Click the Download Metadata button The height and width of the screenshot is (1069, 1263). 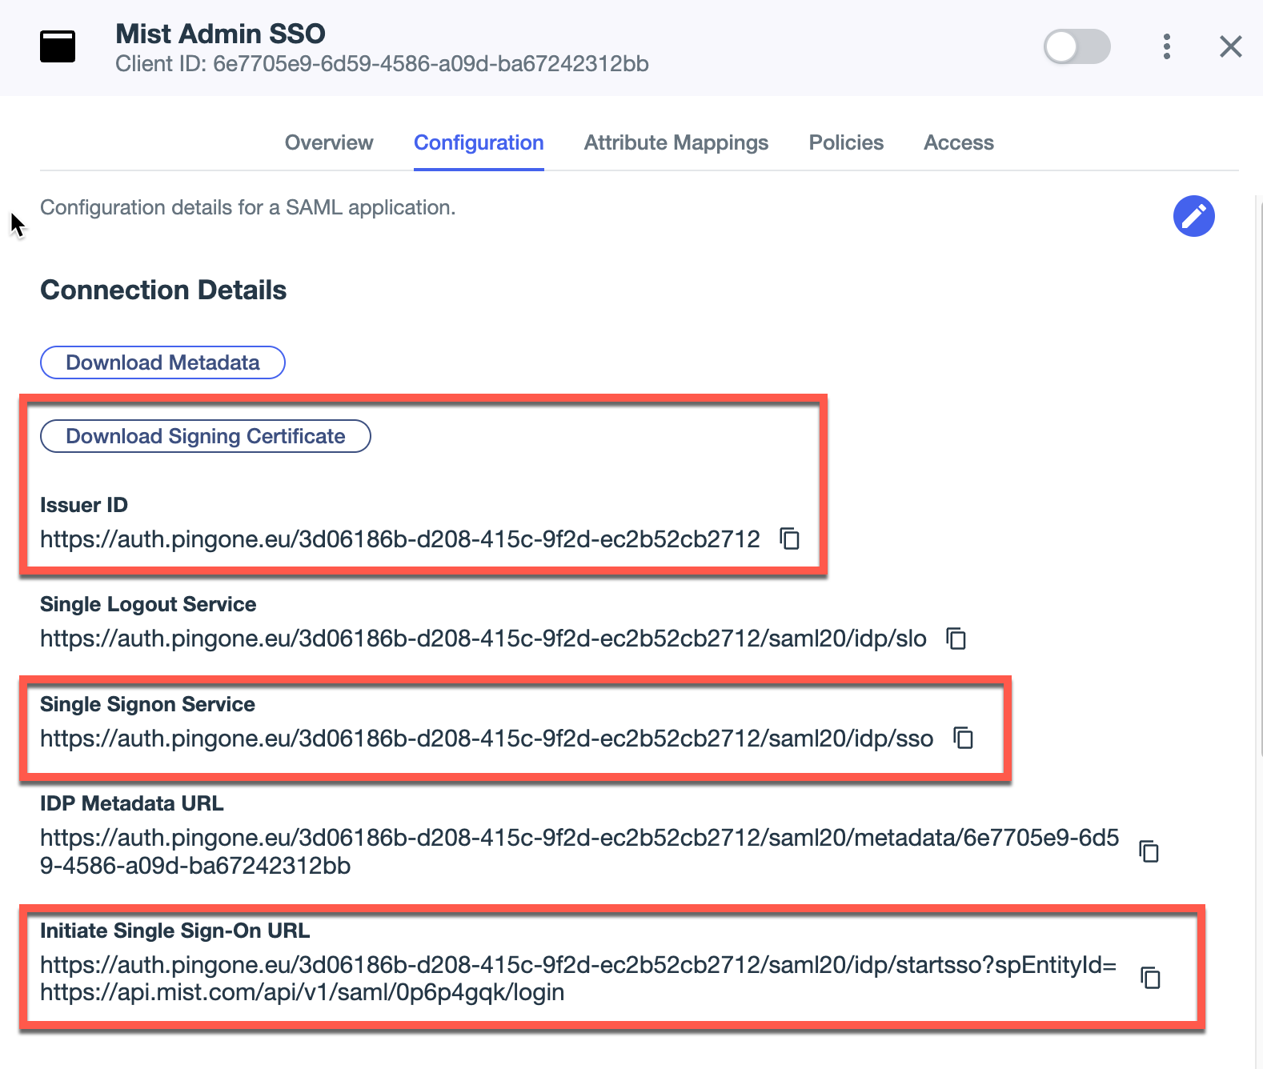[162, 362]
